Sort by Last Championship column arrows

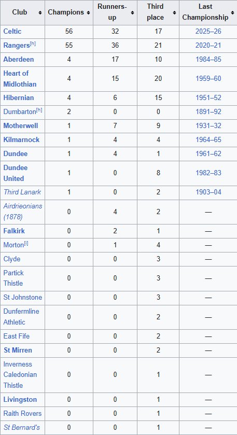[x=232, y=13]
